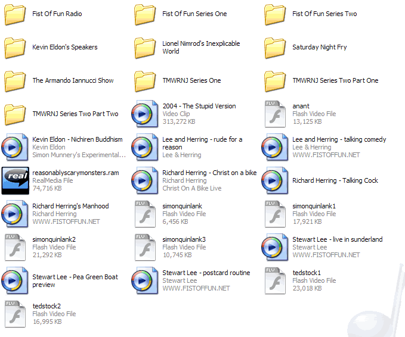Click the 'tedstock1' file name
The height and width of the screenshot is (337, 405).
tap(307, 273)
